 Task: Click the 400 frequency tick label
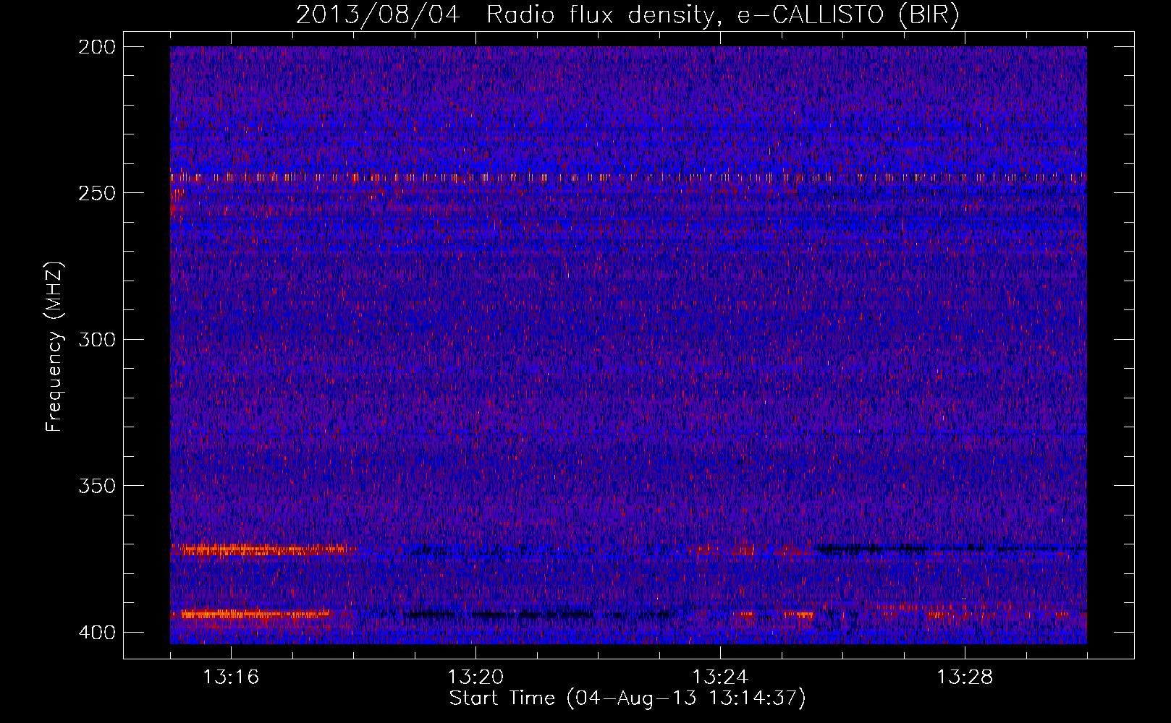point(96,633)
